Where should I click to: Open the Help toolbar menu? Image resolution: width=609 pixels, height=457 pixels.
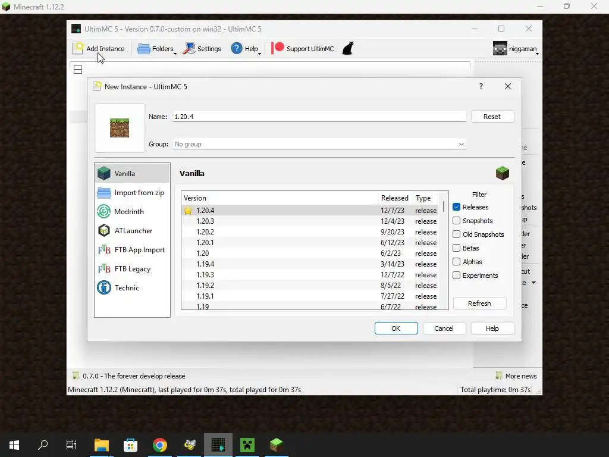click(246, 49)
